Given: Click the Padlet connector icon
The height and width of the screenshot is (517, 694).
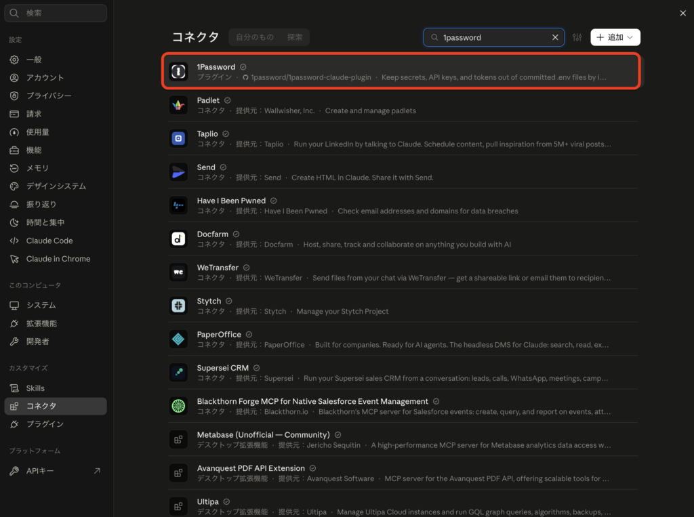Looking at the screenshot, I should point(178,105).
